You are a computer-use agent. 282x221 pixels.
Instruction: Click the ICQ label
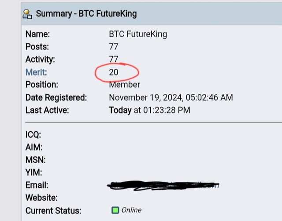coord(33,135)
